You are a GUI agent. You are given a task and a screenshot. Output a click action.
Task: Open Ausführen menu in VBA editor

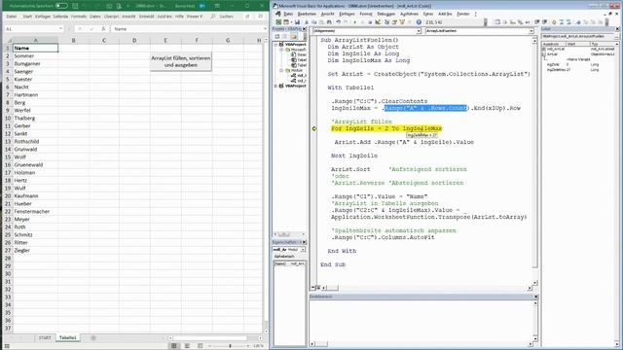click(x=409, y=14)
